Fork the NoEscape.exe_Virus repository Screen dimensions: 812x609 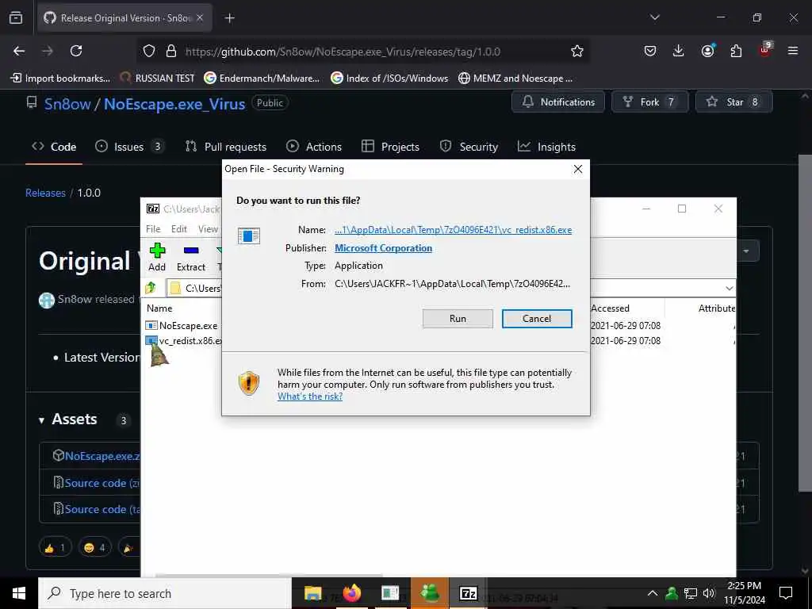[650, 102]
